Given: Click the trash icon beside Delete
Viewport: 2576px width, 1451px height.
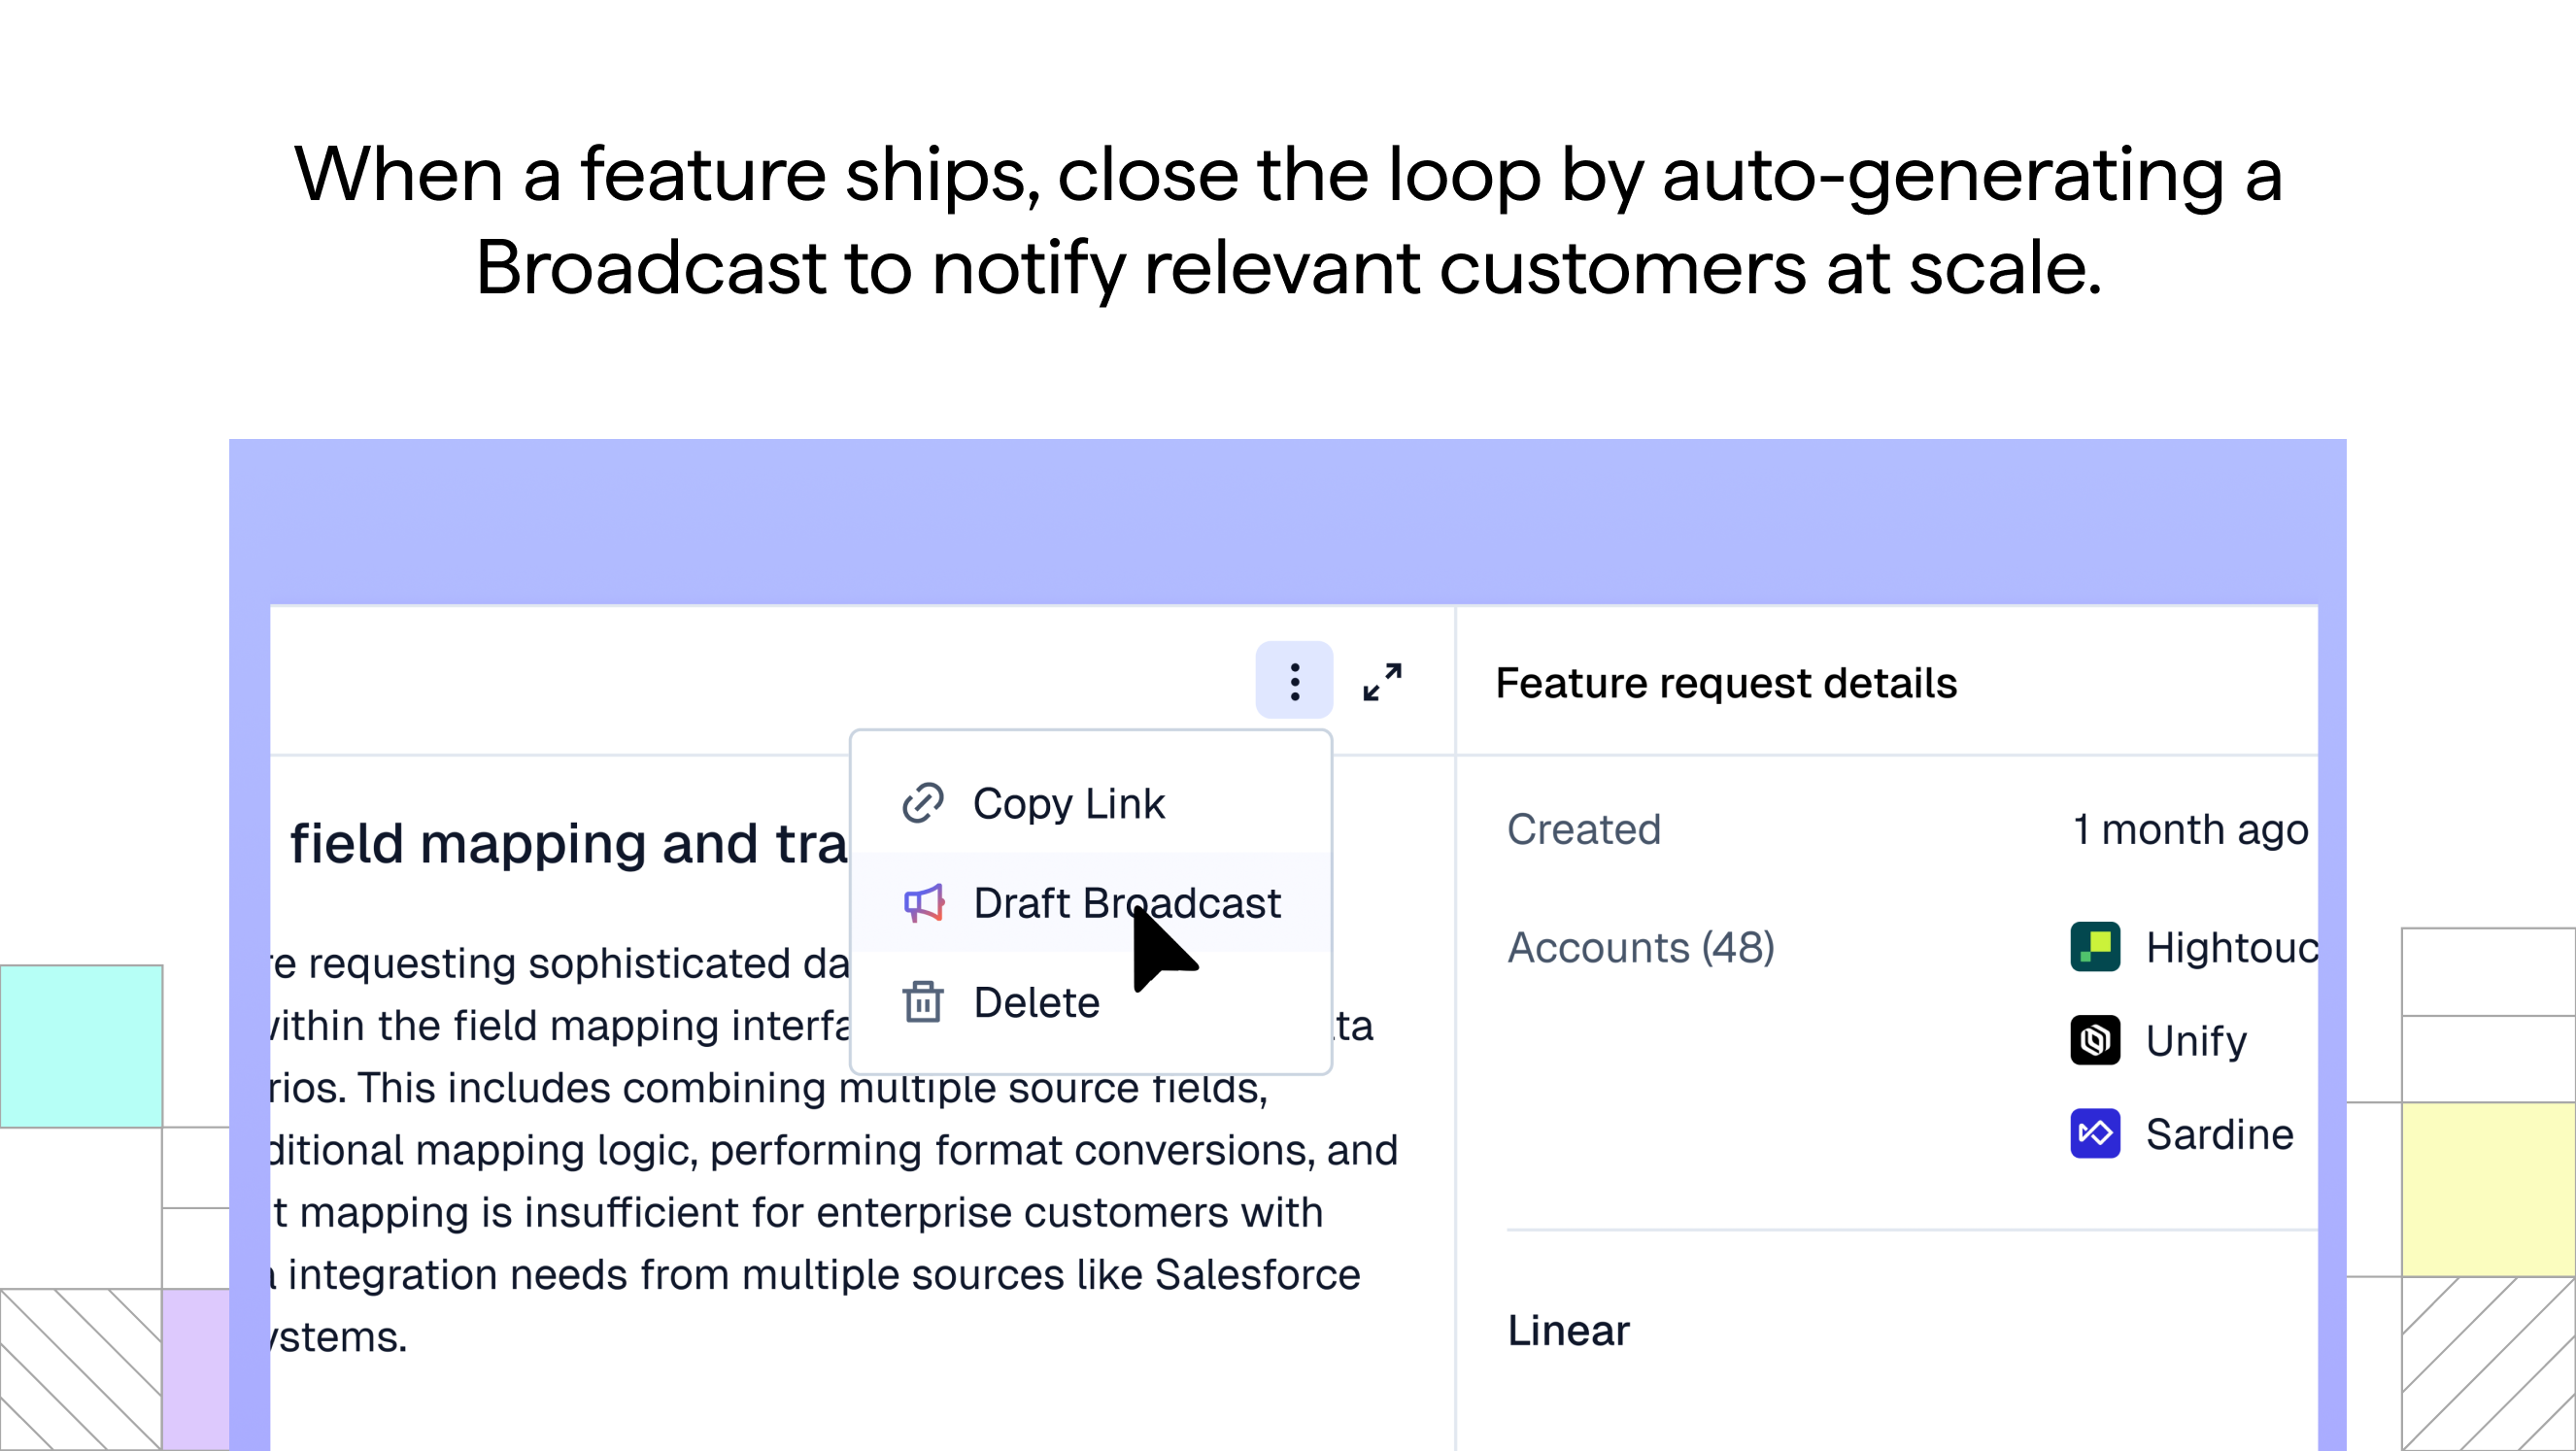Looking at the screenshot, I should (921, 1002).
